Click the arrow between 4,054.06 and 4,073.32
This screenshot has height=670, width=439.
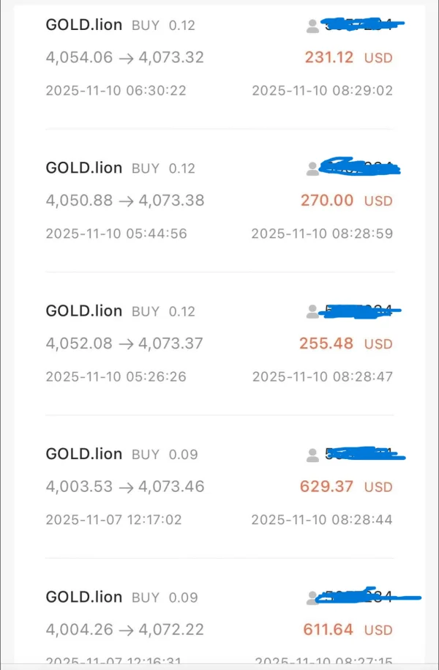tap(126, 58)
